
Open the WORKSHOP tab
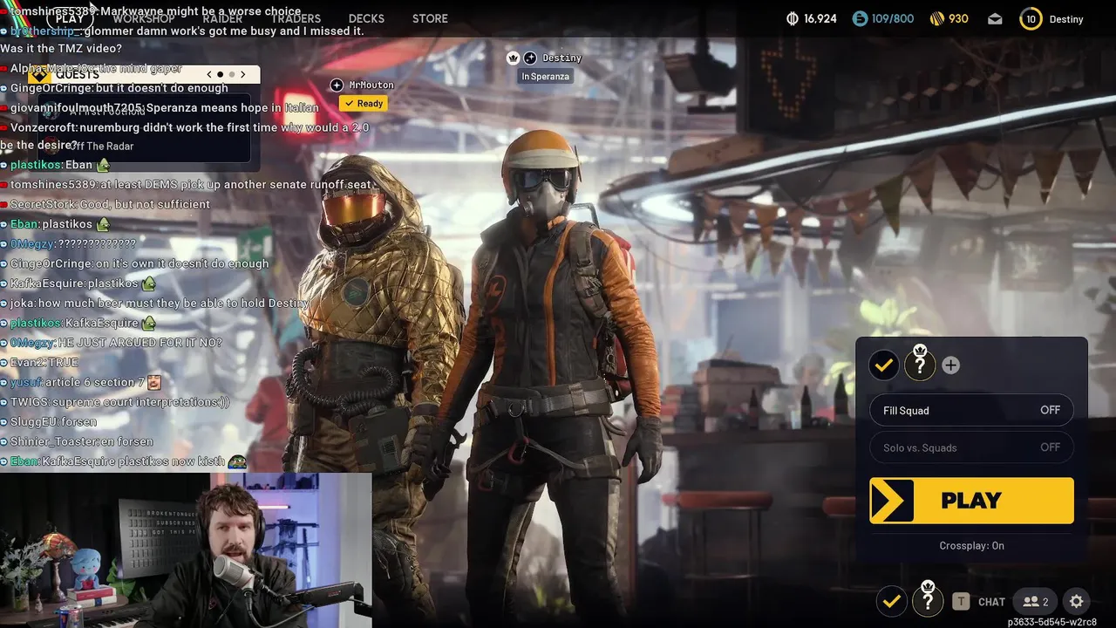pos(144,18)
